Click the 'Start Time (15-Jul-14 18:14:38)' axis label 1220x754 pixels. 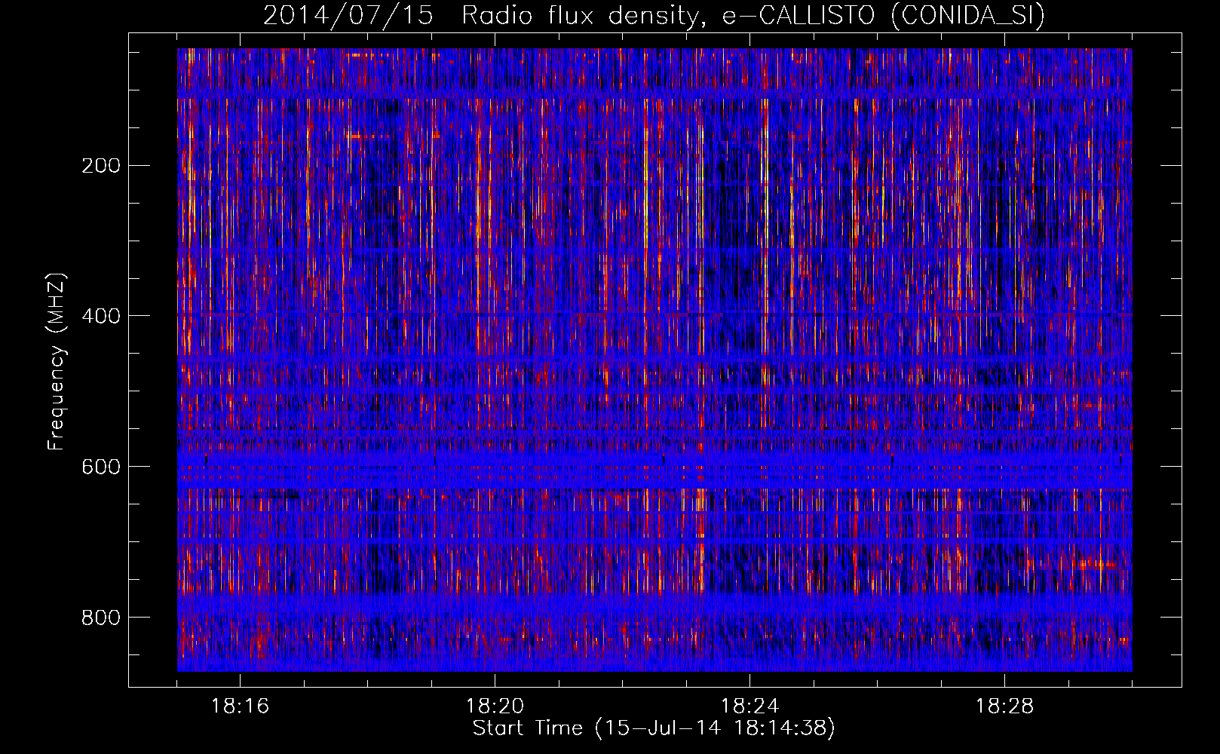point(654,728)
